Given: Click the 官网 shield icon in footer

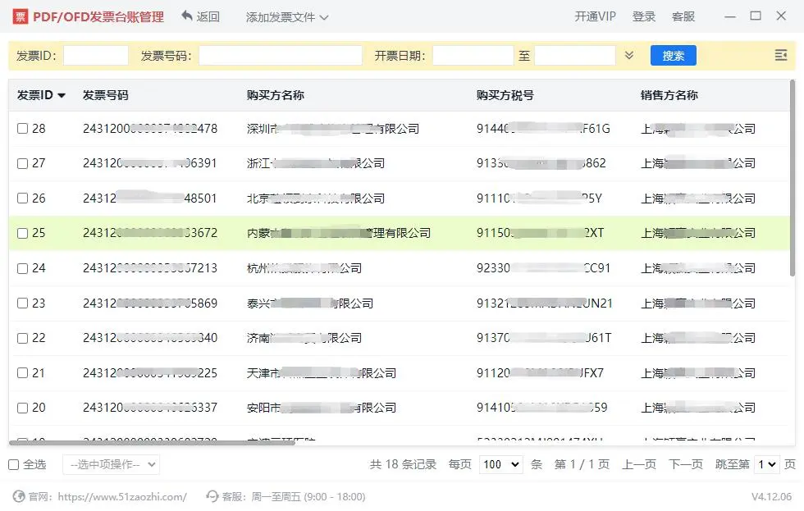Looking at the screenshot, I should 19,496.
